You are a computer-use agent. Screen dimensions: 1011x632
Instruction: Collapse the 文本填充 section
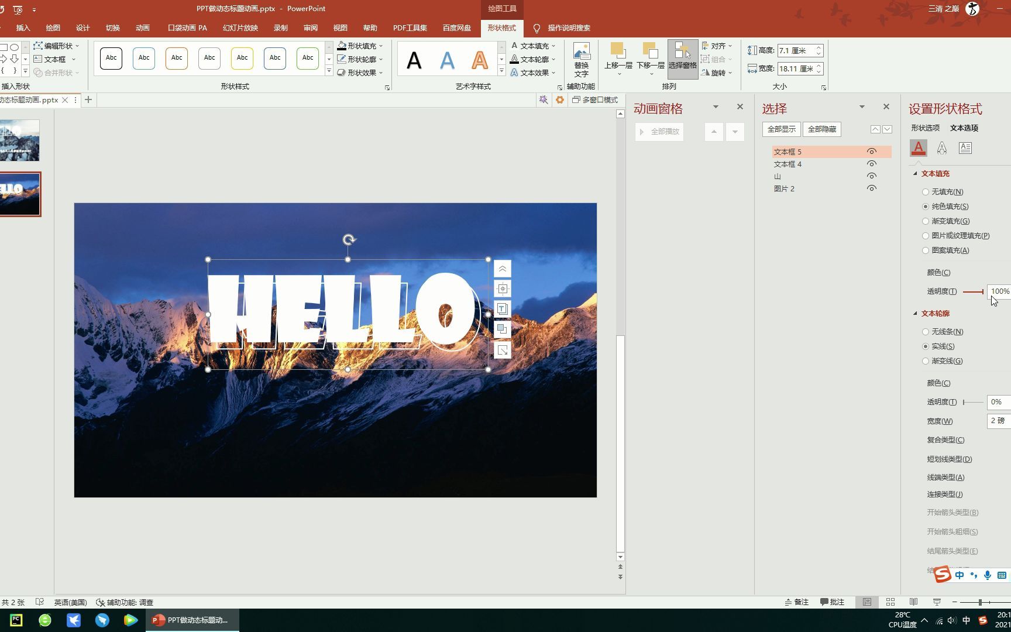[x=915, y=174]
